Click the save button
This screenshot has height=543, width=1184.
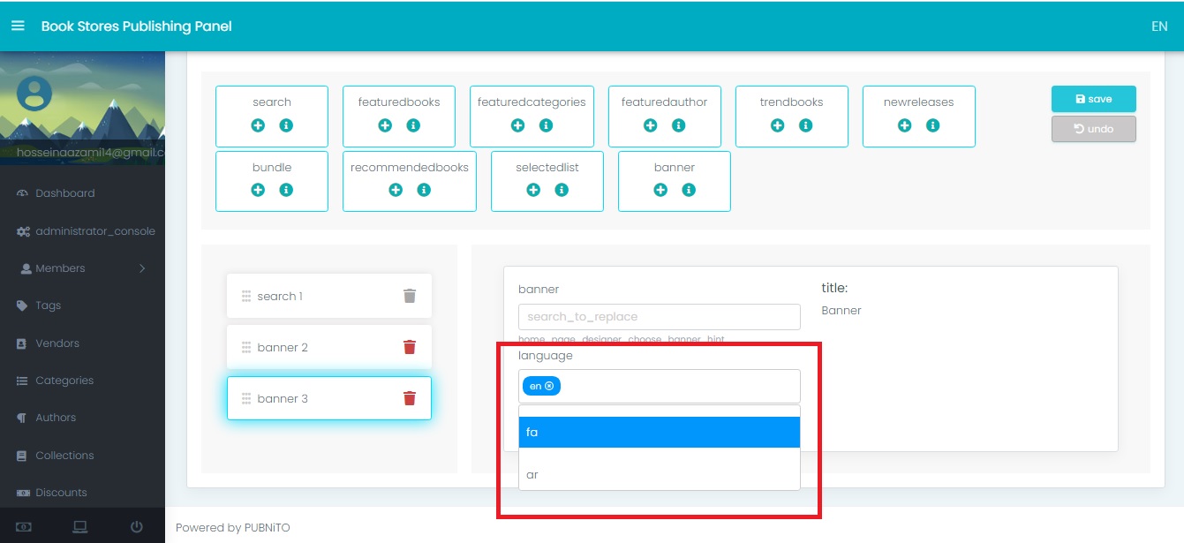tap(1093, 99)
